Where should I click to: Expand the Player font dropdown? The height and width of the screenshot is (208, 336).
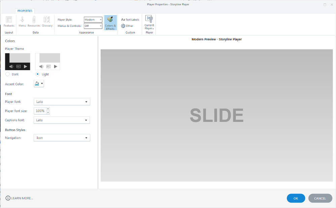tap(62, 101)
